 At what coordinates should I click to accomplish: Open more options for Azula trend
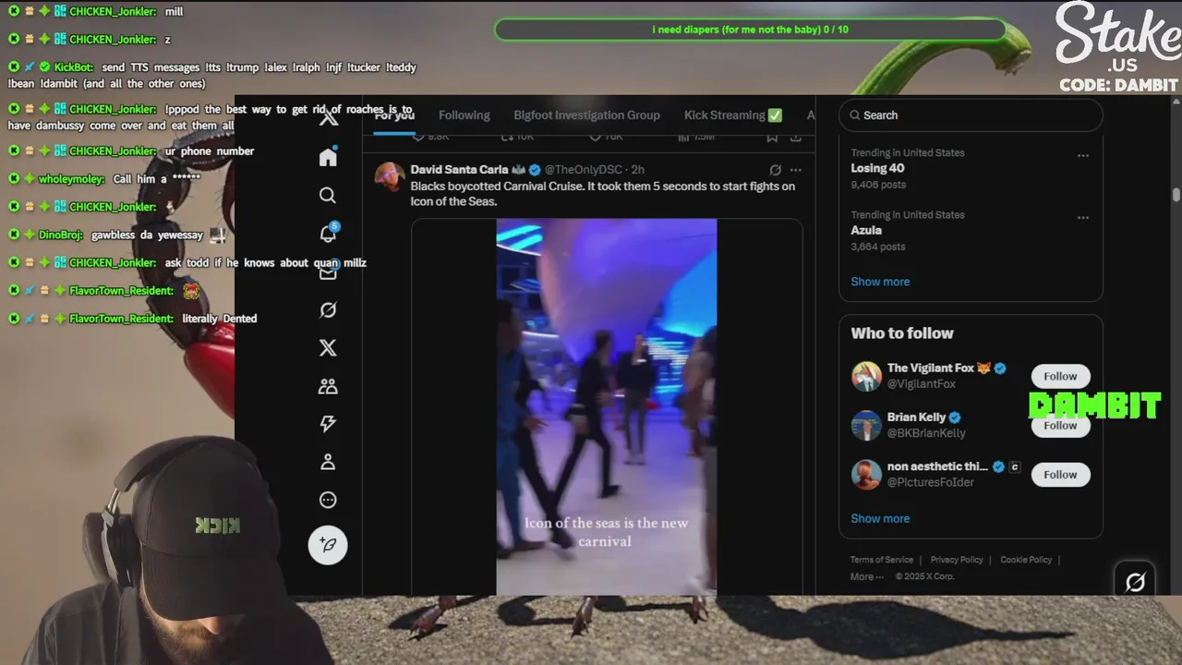pos(1083,218)
